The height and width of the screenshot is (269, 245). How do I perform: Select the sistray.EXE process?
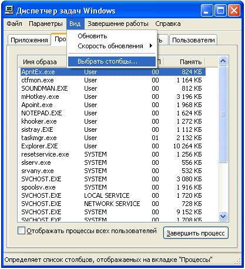[x=113, y=129]
